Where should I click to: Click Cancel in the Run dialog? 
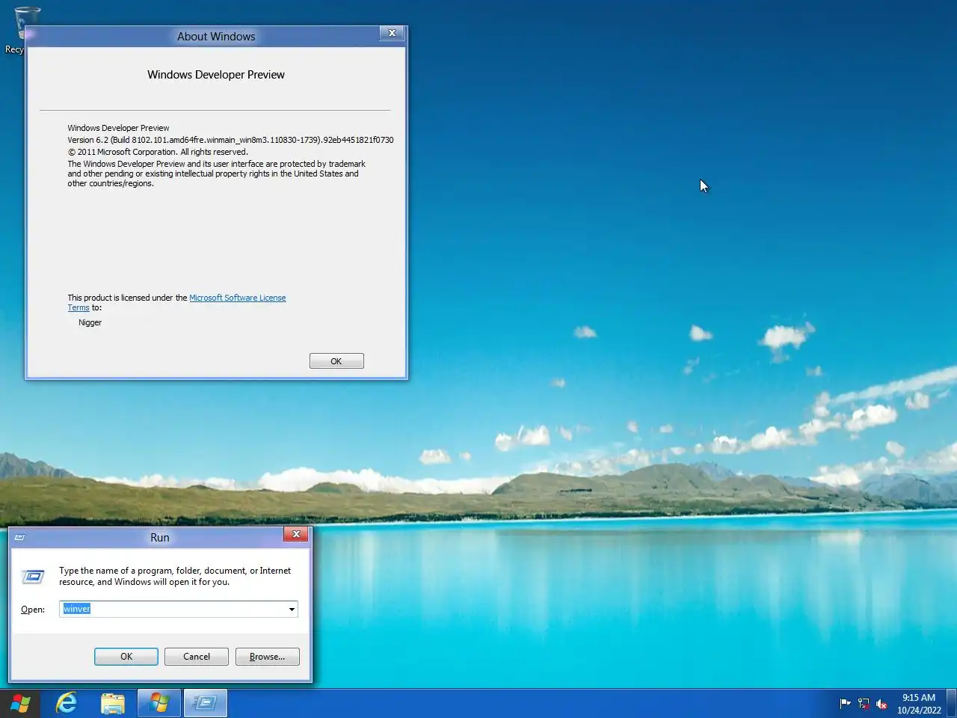coord(197,657)
